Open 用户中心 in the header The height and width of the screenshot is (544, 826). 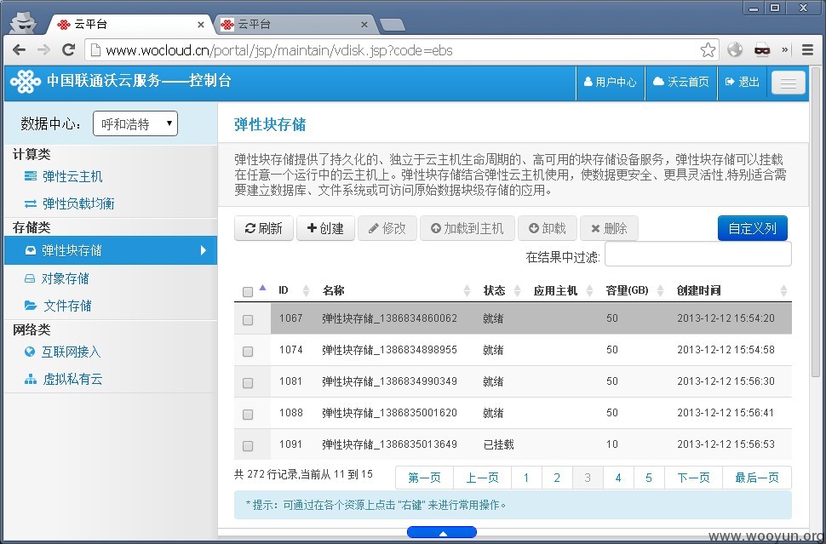pos(610,82)
